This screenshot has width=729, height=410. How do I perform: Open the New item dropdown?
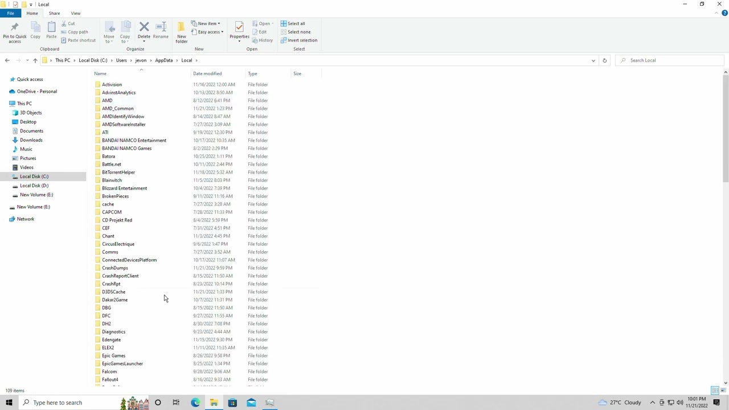click(x=206, y=23)
